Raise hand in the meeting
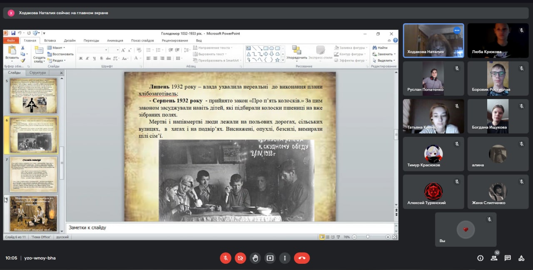The image size is (533, 270). point(255,258)
